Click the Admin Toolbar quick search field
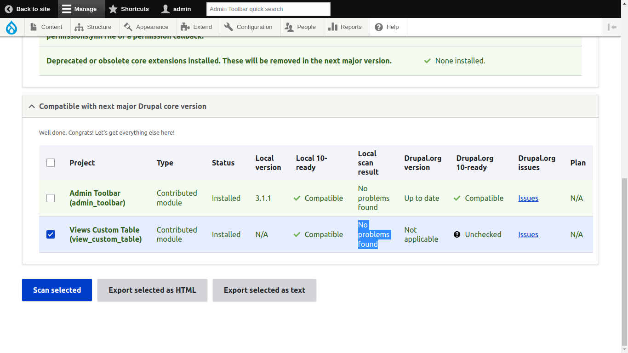628x353 pixels. [x=268, y=9]
